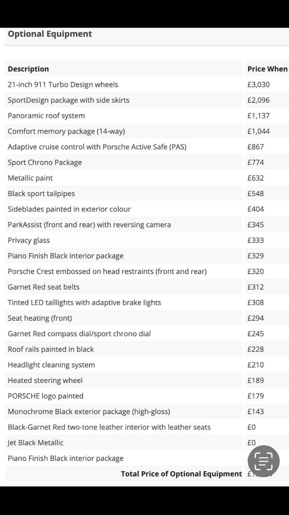The image size is (289, 515).
Task: Tap the text scan floating icon
Action: [x=264, y=461]
